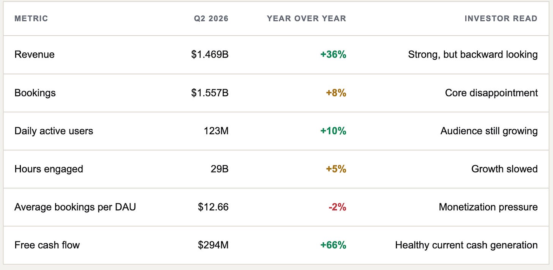Select the $1.557B bookings value

[x=210, y=93]
